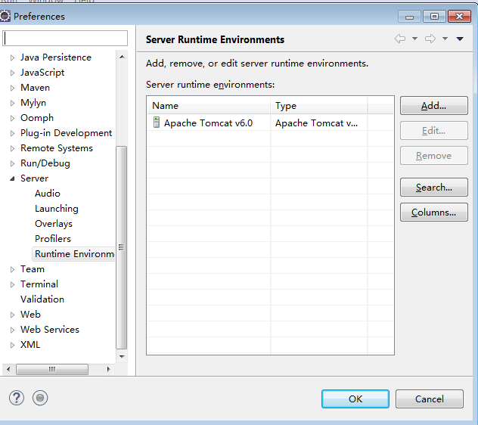This screenshot has height=425, width=478.
Task: Select the Server tree label
Action: click(x=35, y=178)
